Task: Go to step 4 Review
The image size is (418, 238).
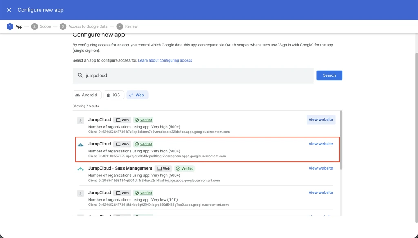Action: point(127,26)
